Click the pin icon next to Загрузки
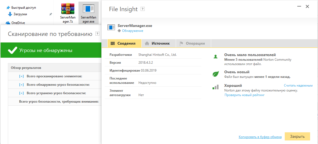Viewport: 318px width, 144px height. tap(50, 14)
